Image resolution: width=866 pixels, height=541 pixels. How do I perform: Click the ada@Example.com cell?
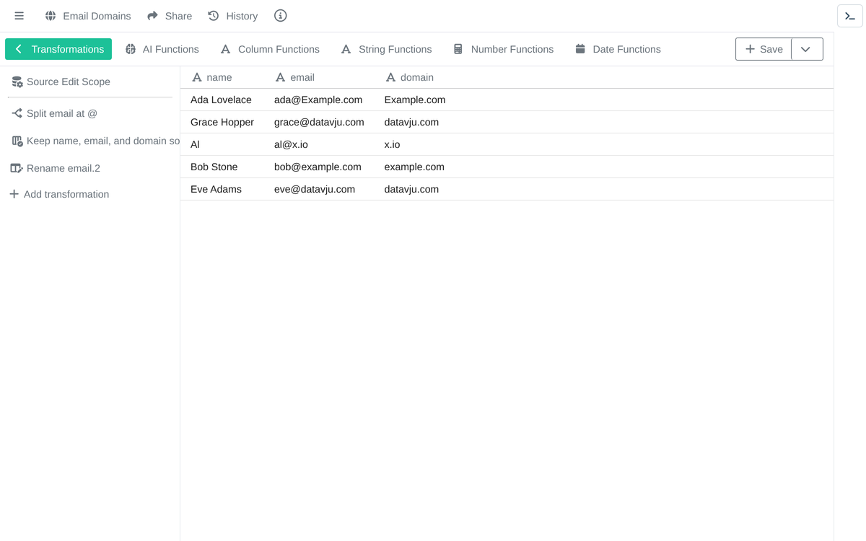coord(318,100)
